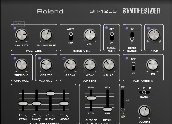
Task: Switch the BEND RANGE selector between 12 and 7
Action: click(x=132, y=36)
